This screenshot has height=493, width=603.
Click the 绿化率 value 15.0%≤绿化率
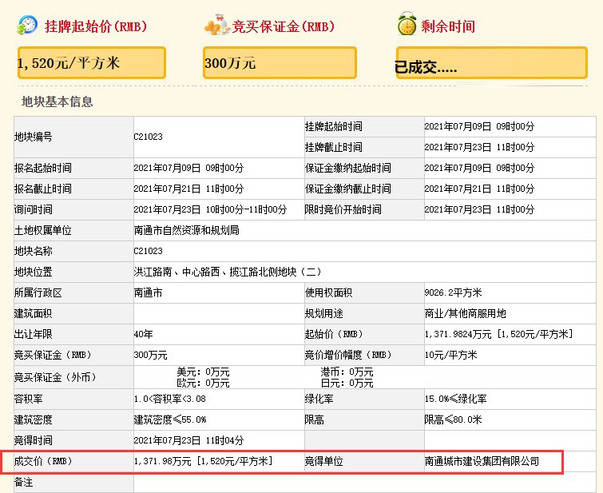click(455, 399)
